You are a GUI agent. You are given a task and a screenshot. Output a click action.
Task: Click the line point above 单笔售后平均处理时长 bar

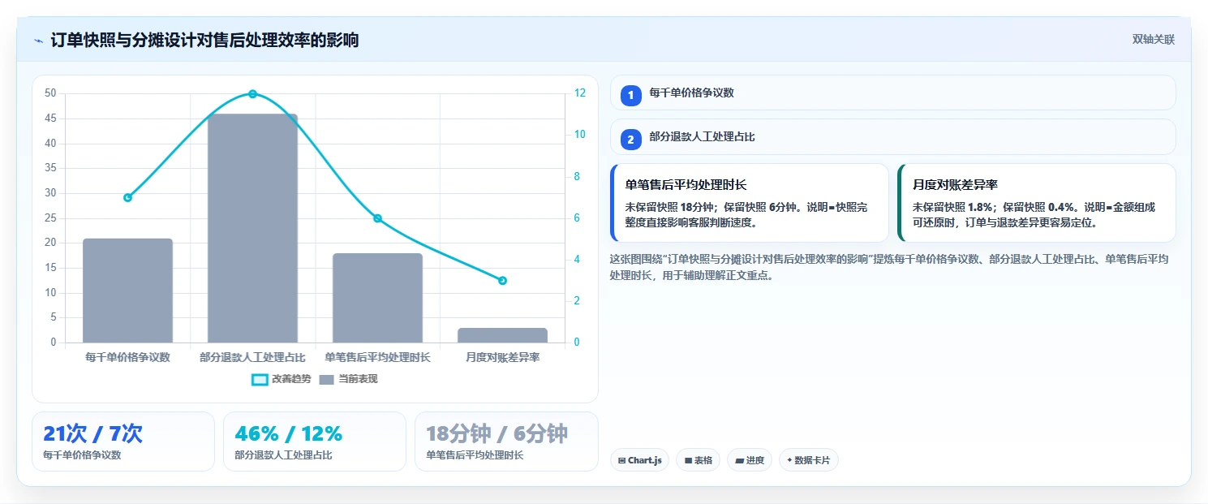click(x=377, y=218)
